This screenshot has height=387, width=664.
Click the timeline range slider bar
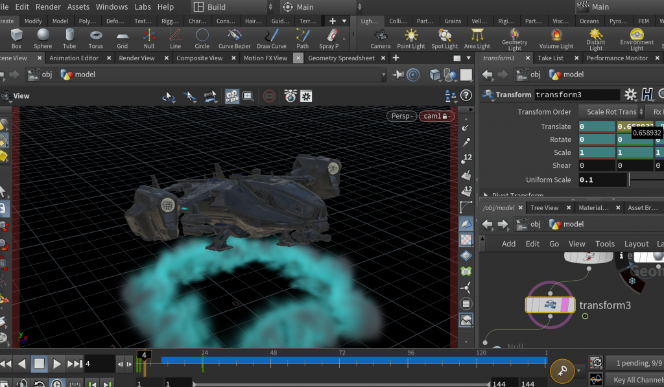[x=341, y=384]
